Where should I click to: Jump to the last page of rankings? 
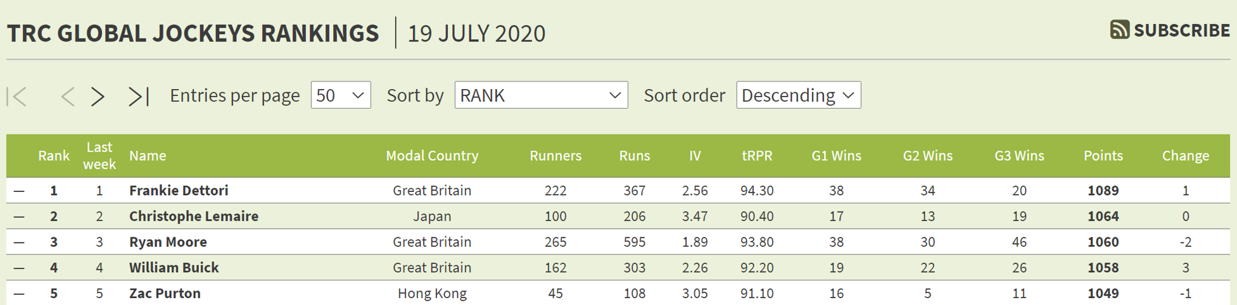[x=138, y=97]
